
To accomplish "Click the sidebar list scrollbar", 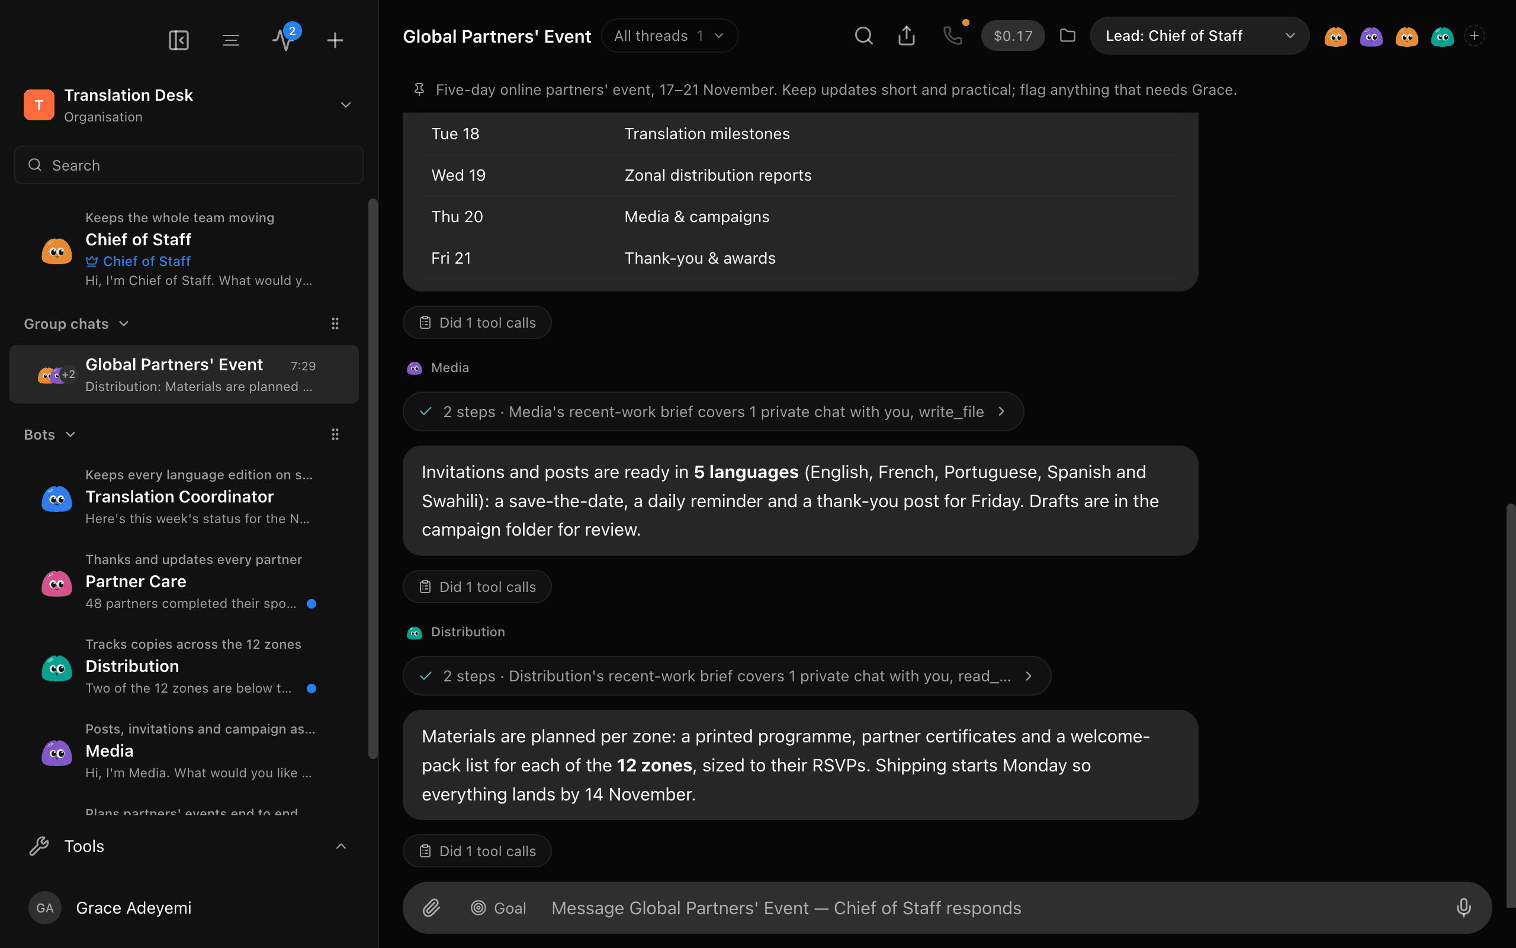I will 372,478.
